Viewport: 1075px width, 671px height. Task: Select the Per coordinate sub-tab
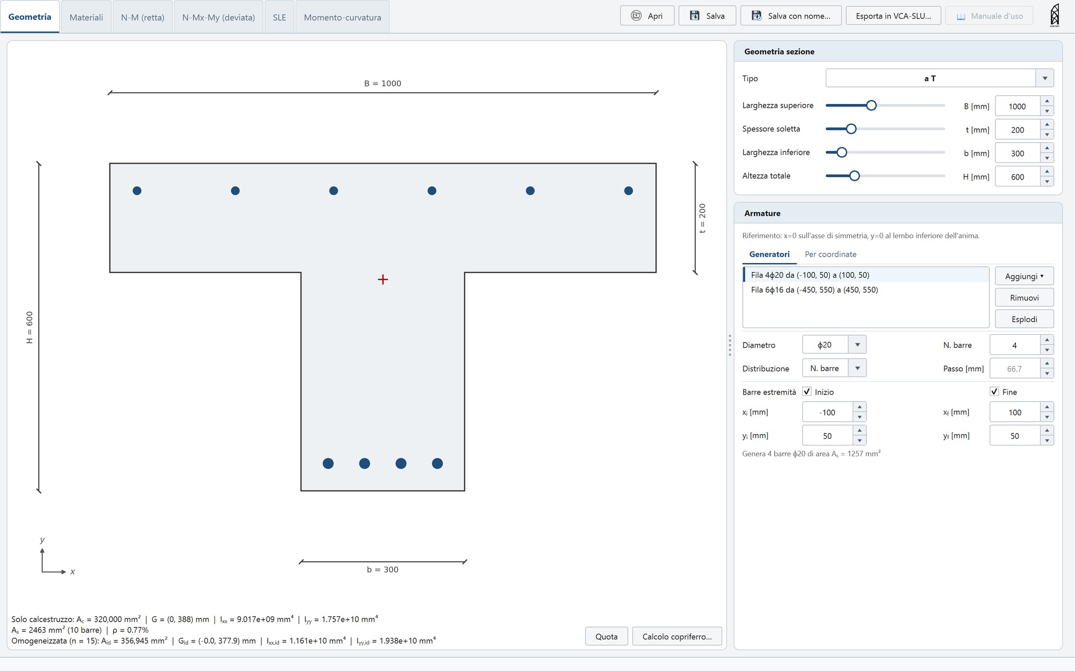830,254
